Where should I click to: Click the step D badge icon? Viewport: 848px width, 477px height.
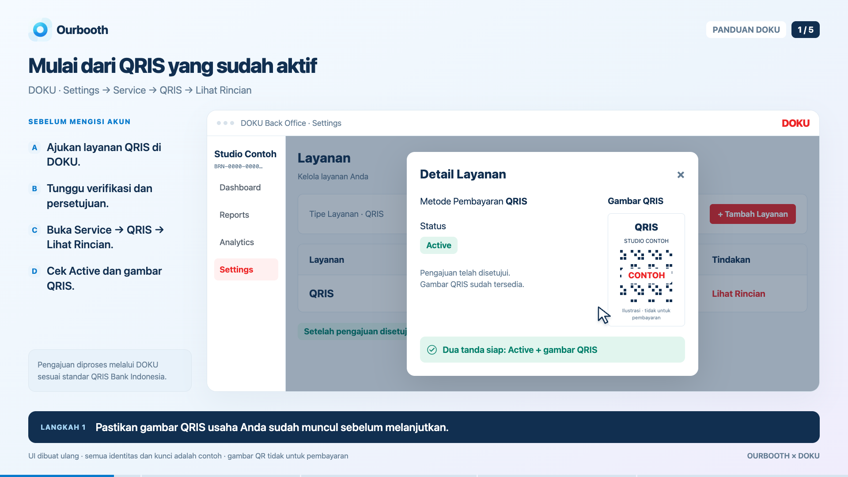click(x=34, y=271)
